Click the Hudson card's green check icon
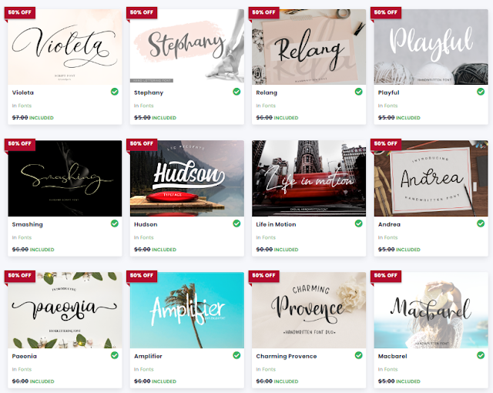The image size is (493, 393). point(236,223)
